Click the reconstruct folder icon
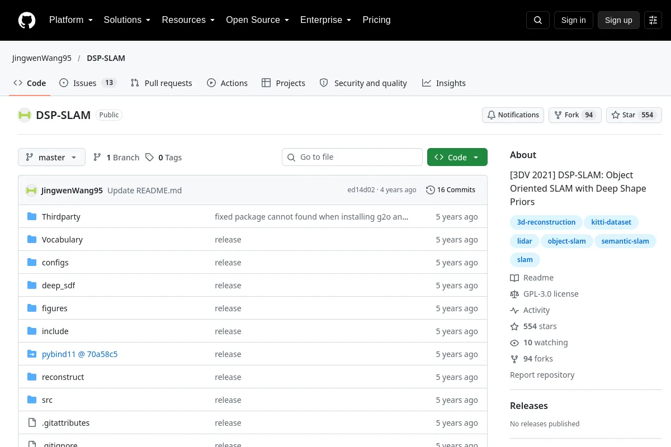 point(32,377)
